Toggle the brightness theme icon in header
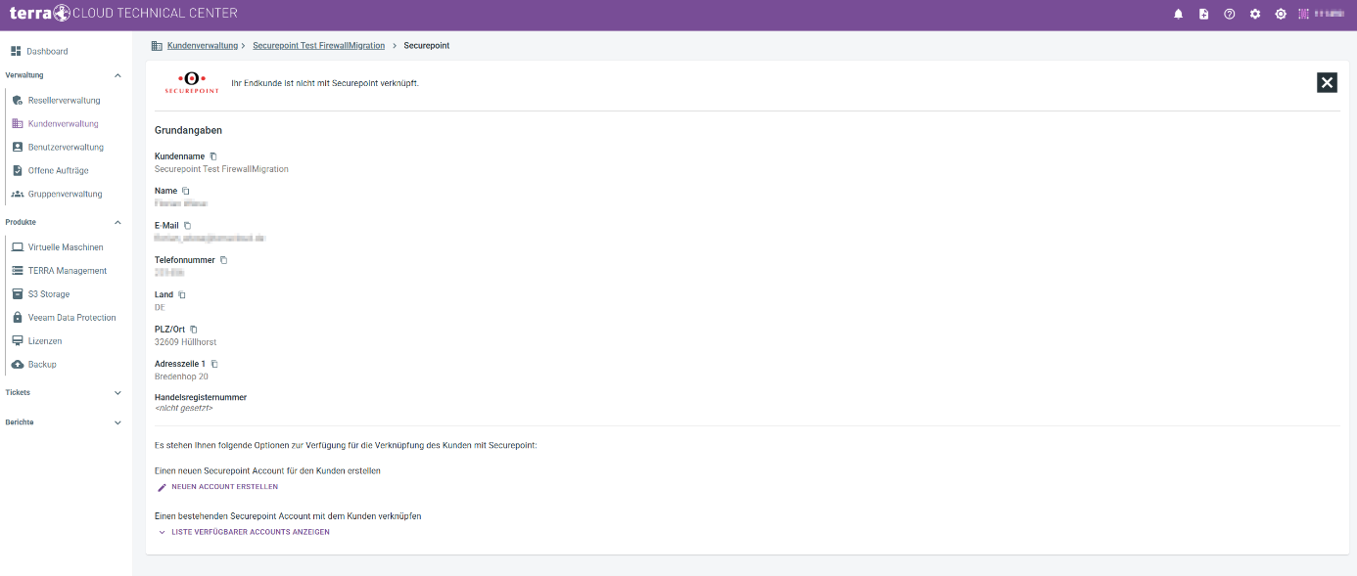Screen dimensions: 1357x576 1281,14
